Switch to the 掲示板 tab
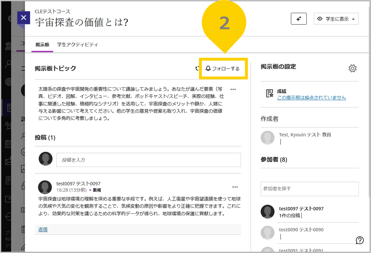 click(x=42, y=45)
